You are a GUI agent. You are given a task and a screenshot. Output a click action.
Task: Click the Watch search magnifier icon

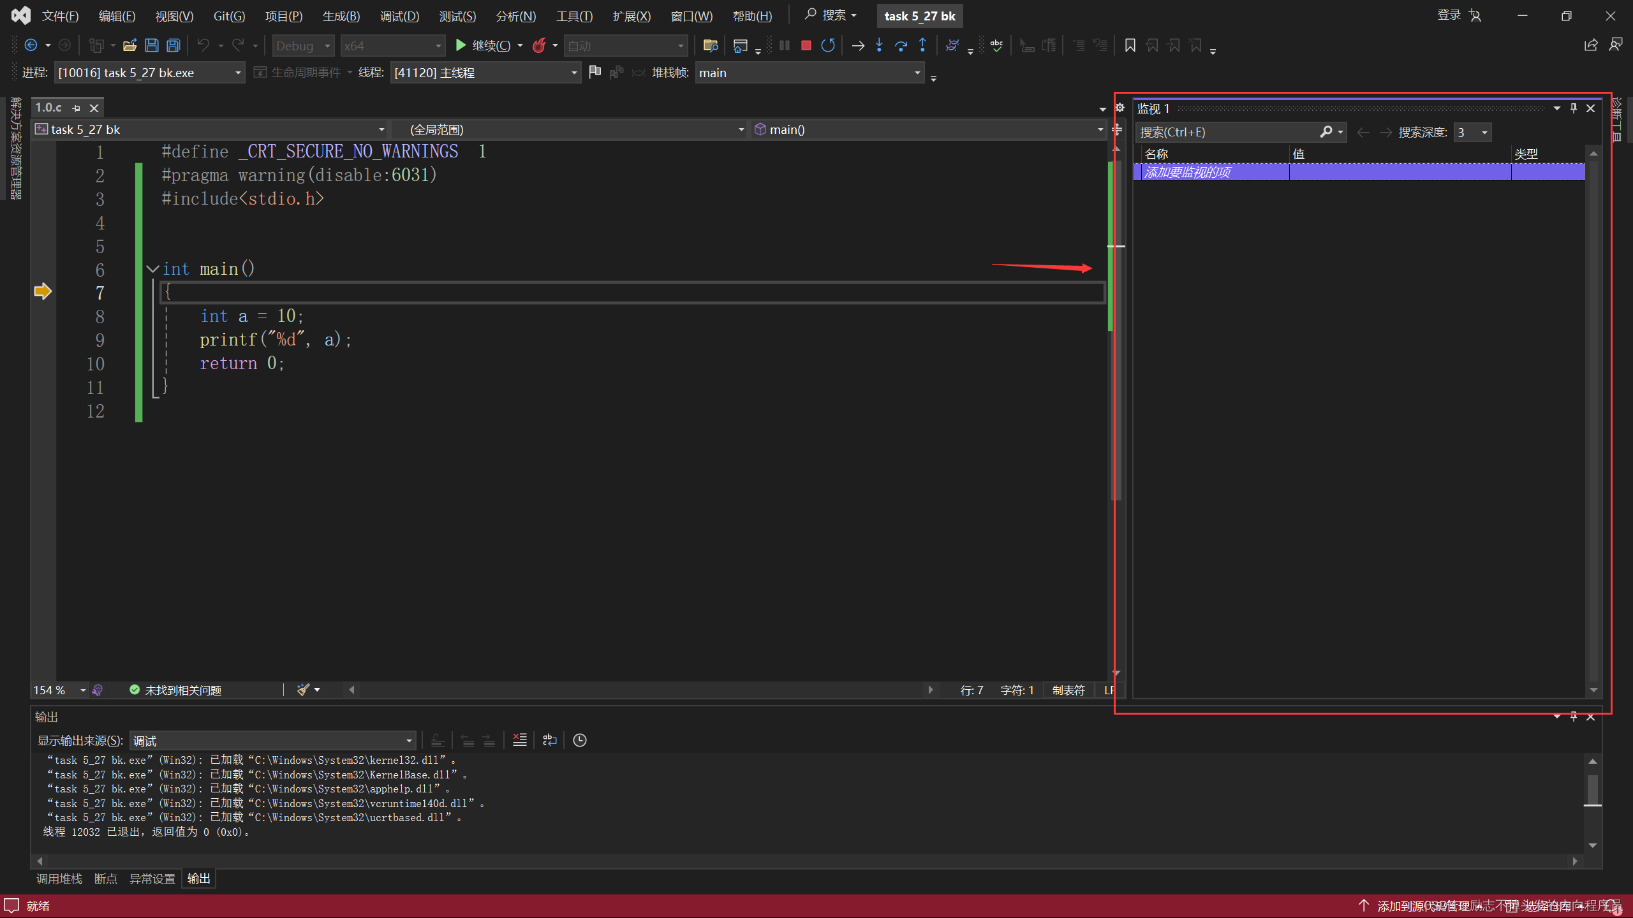click(1326, 132)
